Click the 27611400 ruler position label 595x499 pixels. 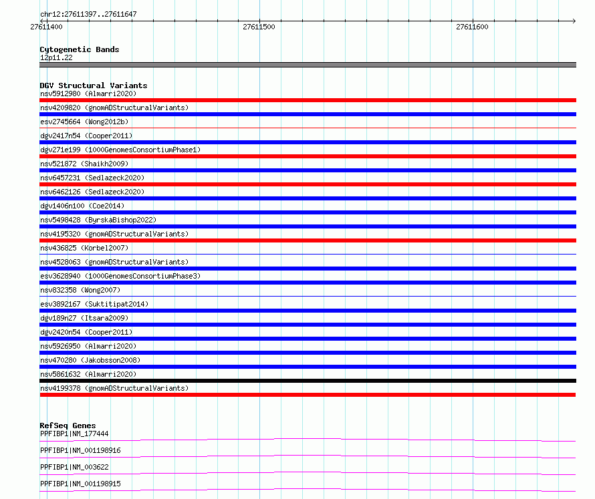point(46,27)
